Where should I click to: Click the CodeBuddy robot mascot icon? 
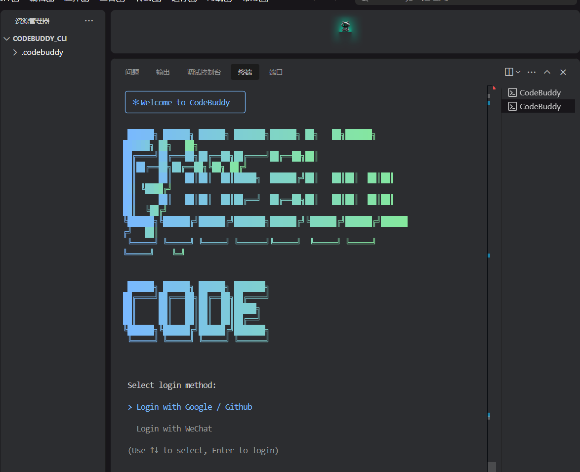[345, 26]
